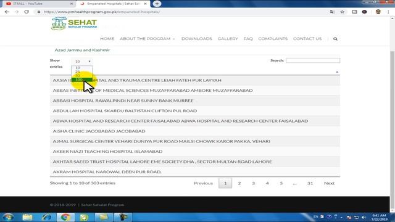
Task: Expand the ABOUT THE PROGRAM menu
Action: pos(147,39)
